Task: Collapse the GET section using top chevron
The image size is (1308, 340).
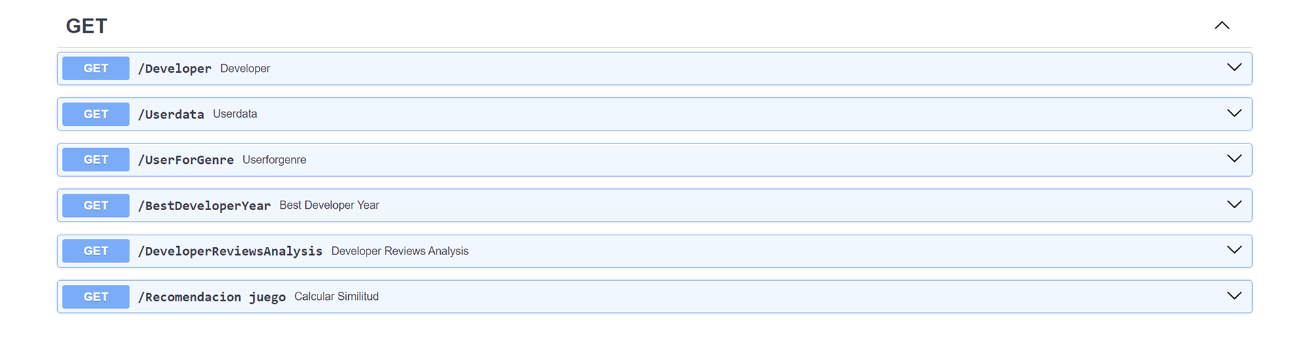Action: point(1222,25)
